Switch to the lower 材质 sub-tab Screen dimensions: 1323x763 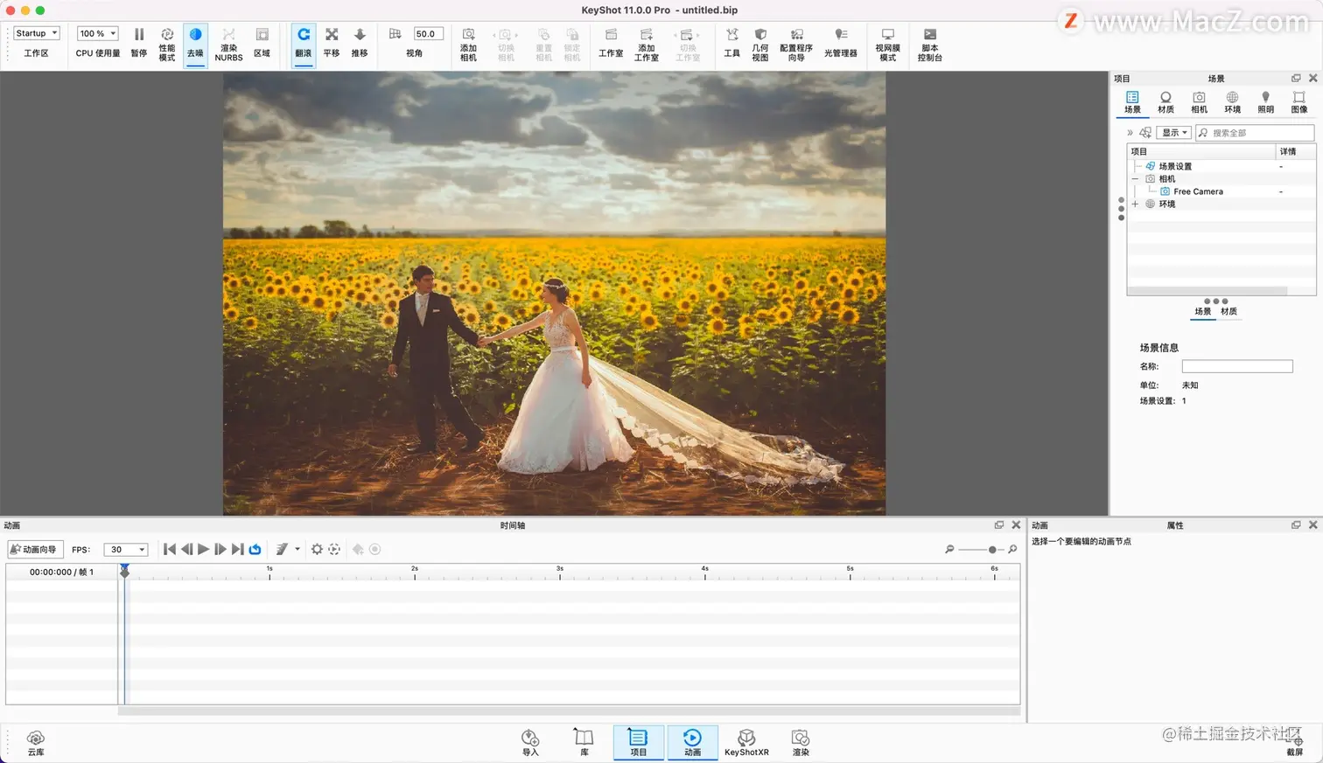1229,312
